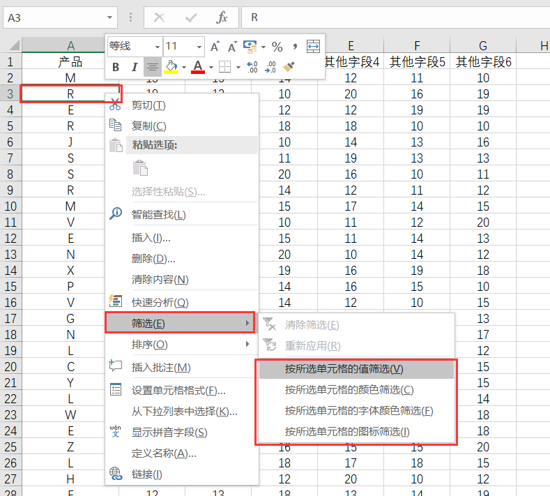Click the center alignment icon
The height and width of the screenshot is (496, 550).
(153, 67)
